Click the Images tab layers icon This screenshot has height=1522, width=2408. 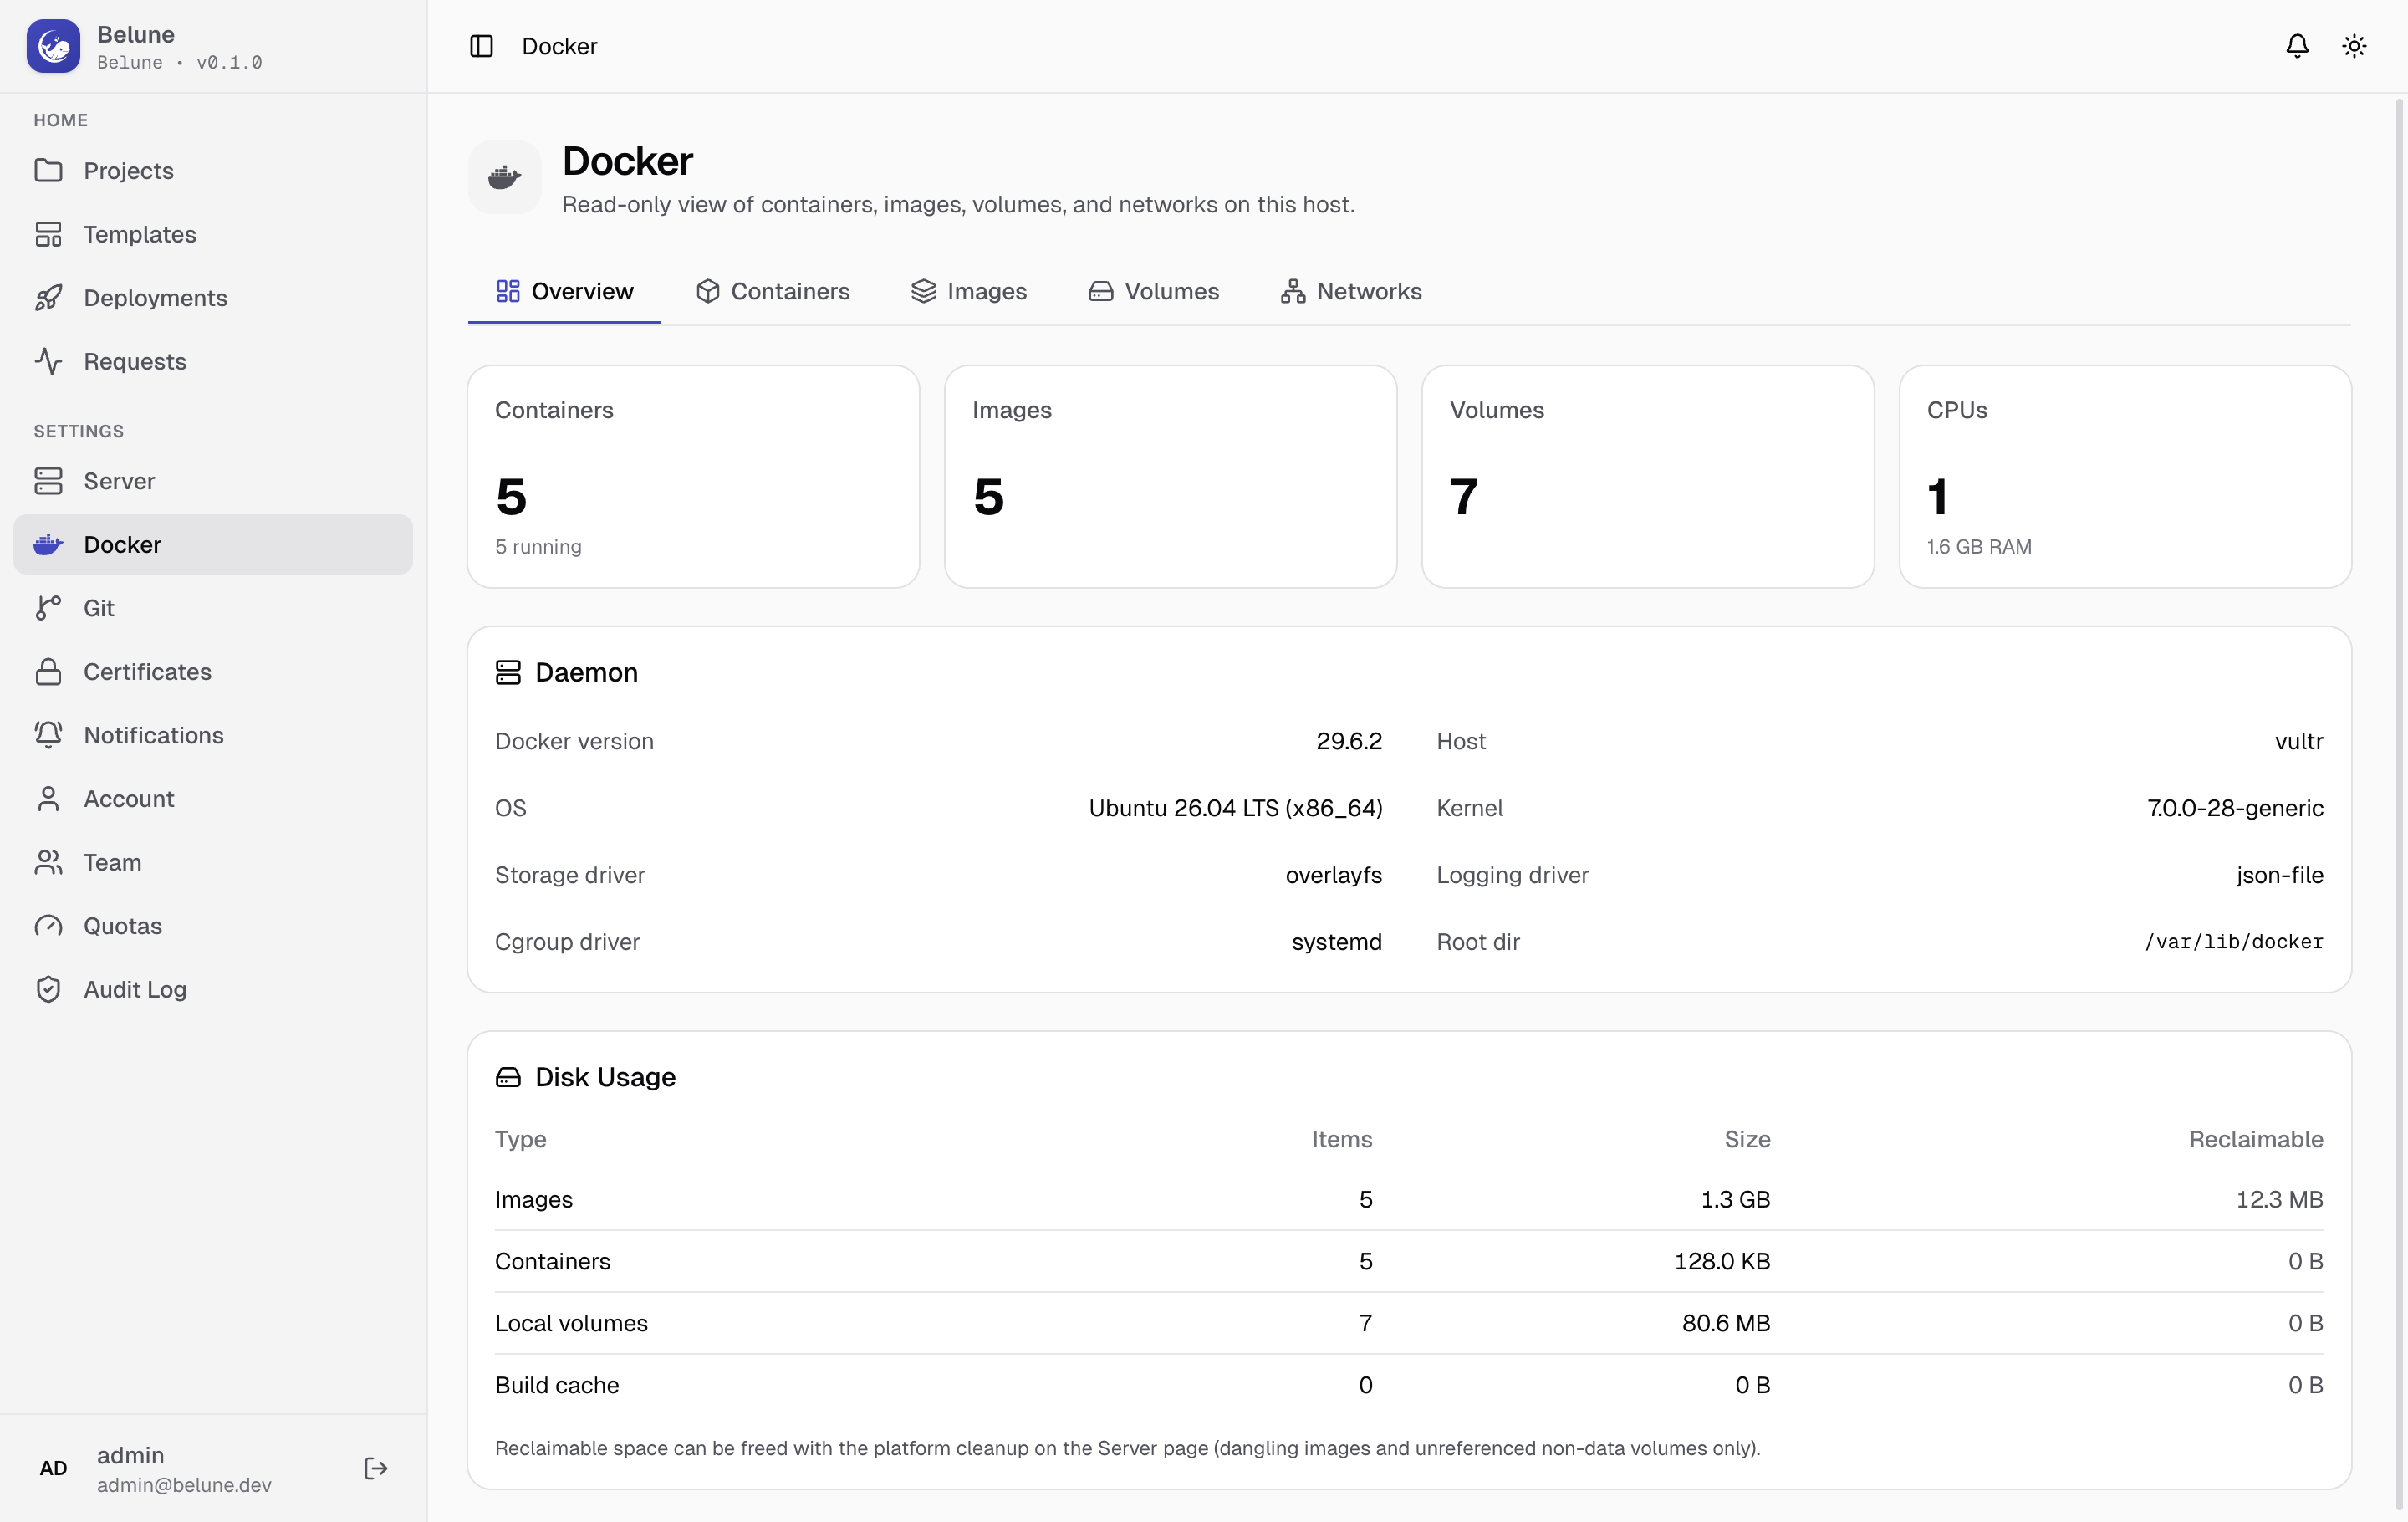(x=923, y=291)
